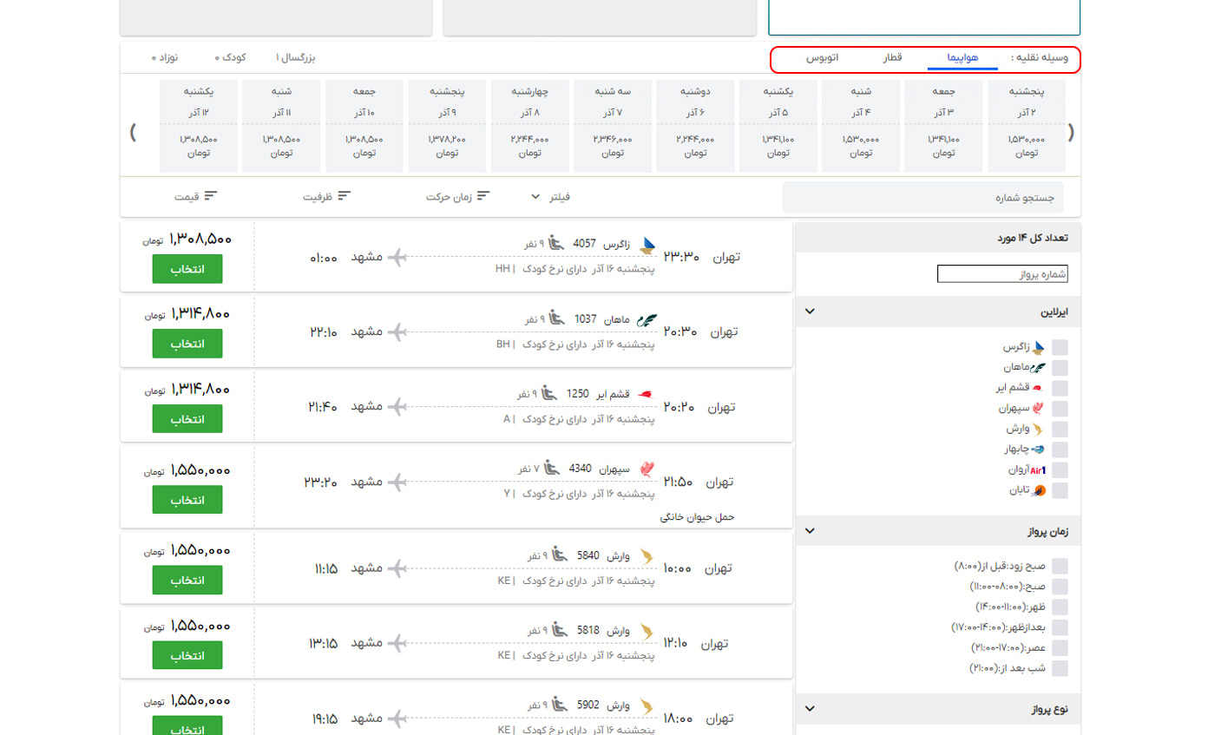Image resolution: width=1208 pixels, height=735 pixels.
Task: Collapse the زمان پرواز filter section
Action: (810, 531)
